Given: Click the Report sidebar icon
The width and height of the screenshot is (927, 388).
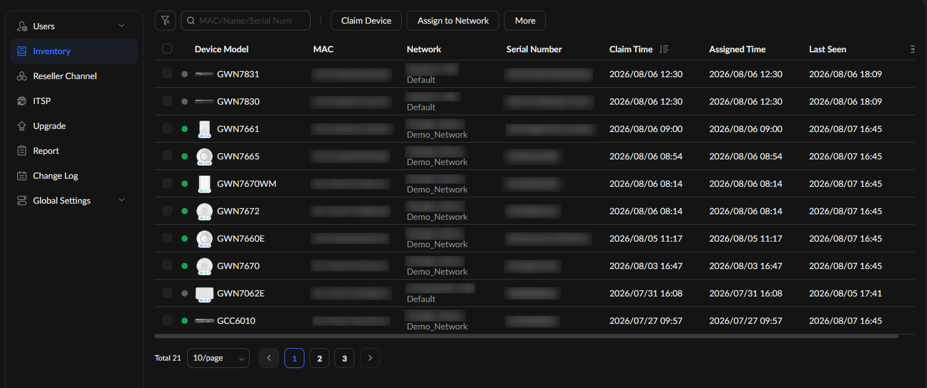Looking at the screenshot, I should click(22, 151).
